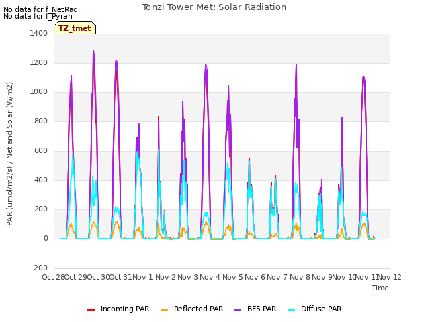Click the y-axis tick 1000
430x322 pixels.
[39, 92]
